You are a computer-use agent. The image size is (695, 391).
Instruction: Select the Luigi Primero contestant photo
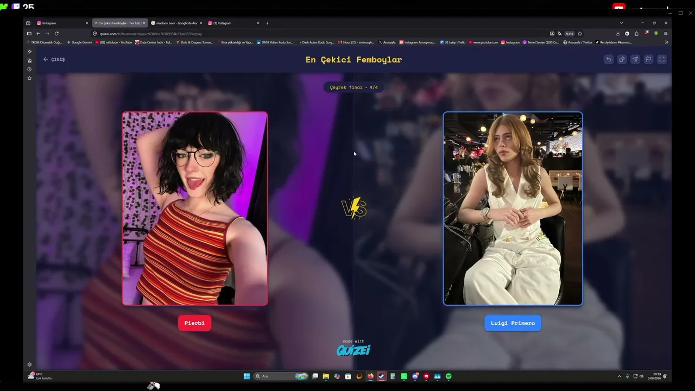tap(513, 209)
